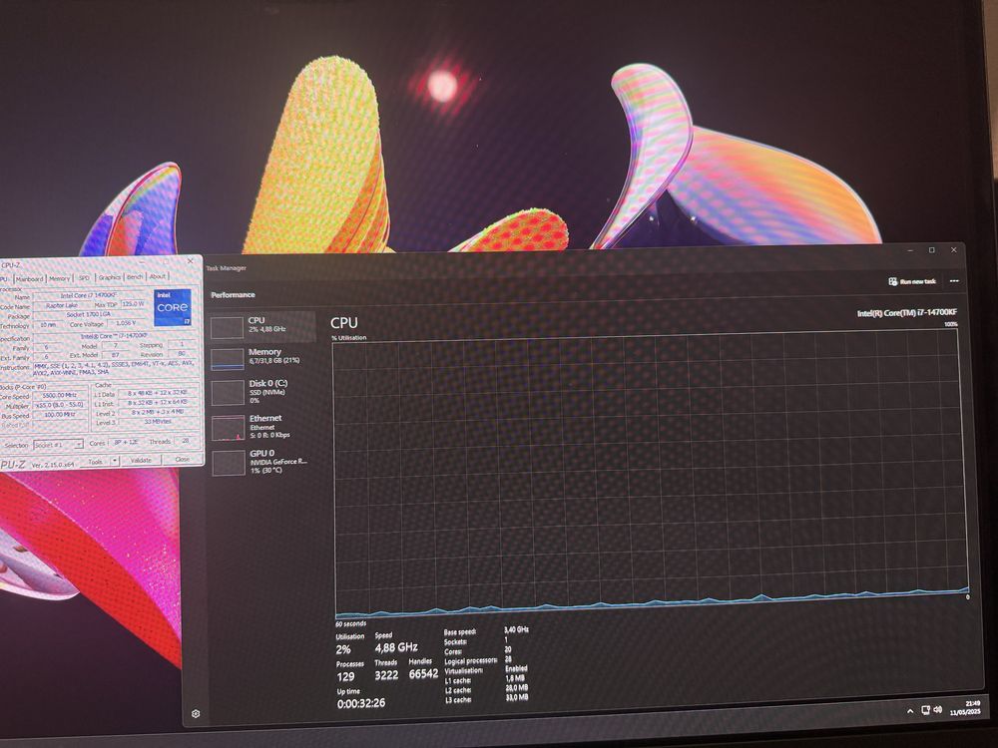Image resolution: width=998 pixels, height=748 pixels.
Task: Select the Memory mini graph thumbnail
Action: click(227, 359)
